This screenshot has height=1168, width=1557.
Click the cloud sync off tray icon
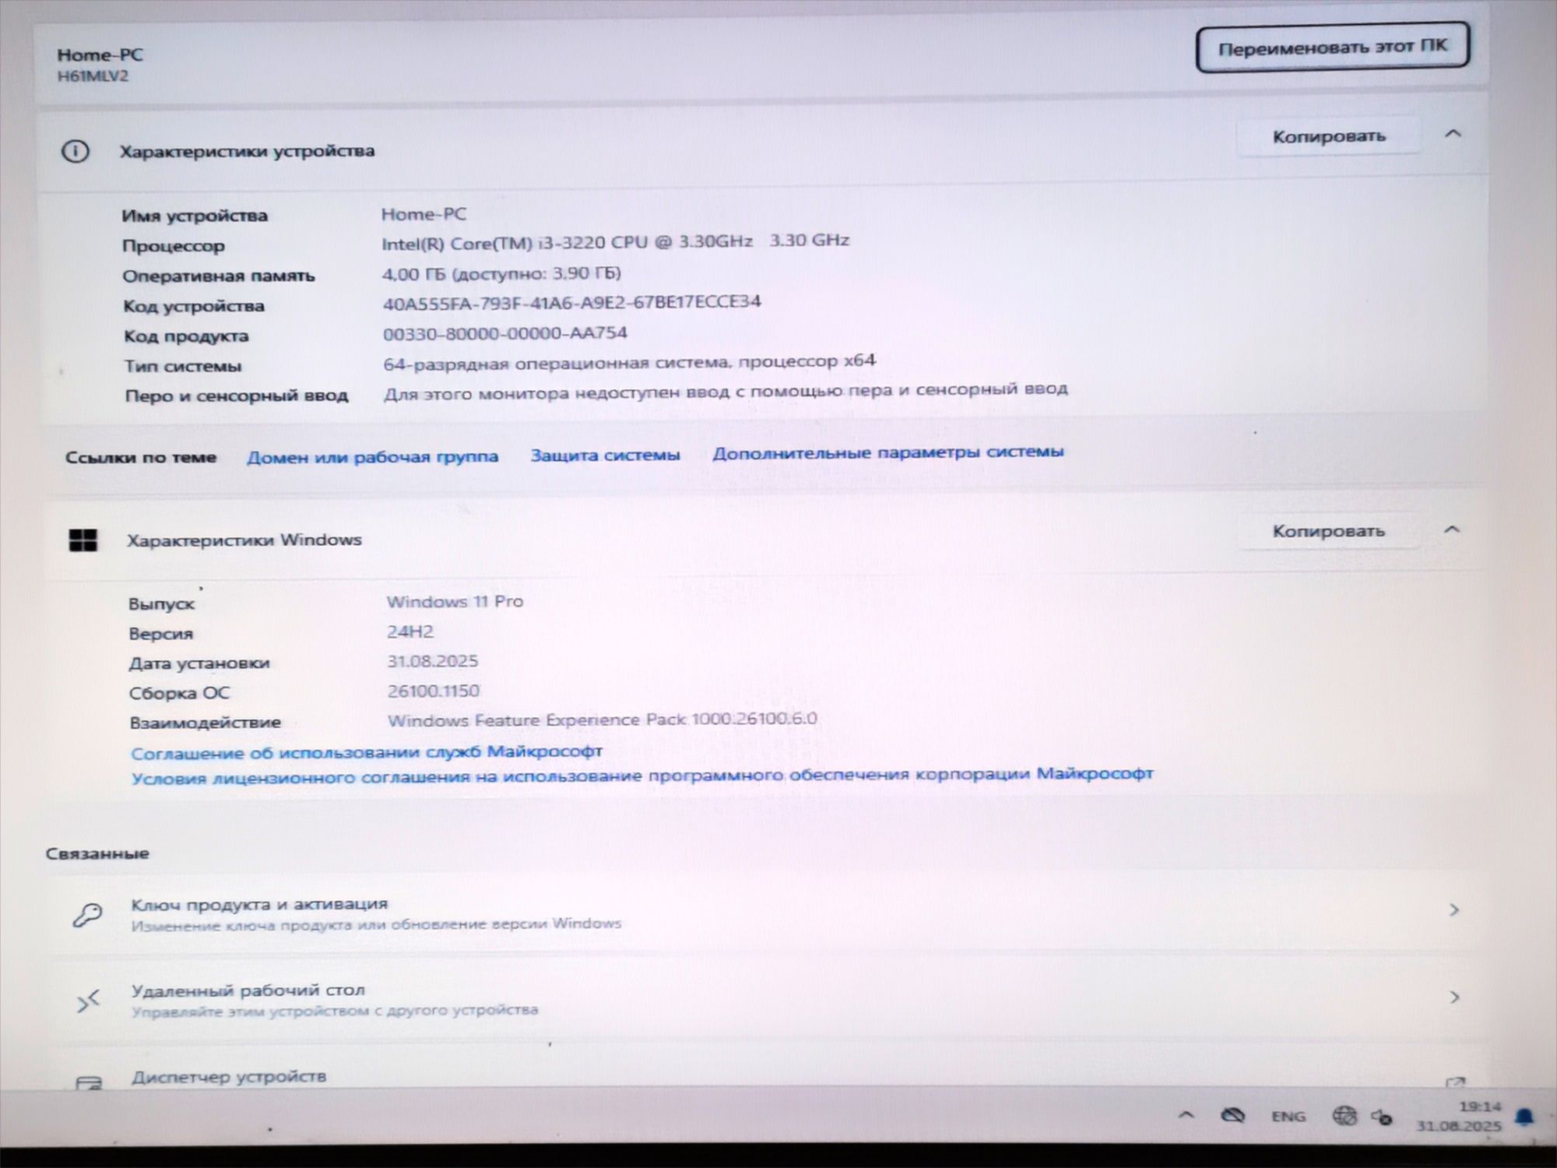click(1232, 1116)
